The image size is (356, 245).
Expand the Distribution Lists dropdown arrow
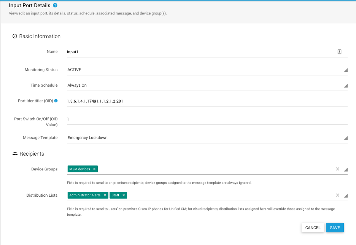click(x=345, y=196)
